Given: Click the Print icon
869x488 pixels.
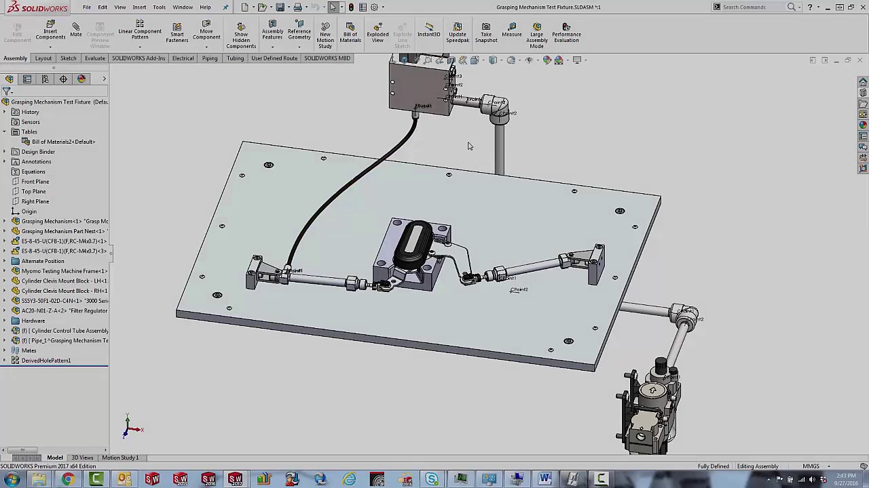Looking at the screenshot, I should pyautogui.click(x=297, y=7).
